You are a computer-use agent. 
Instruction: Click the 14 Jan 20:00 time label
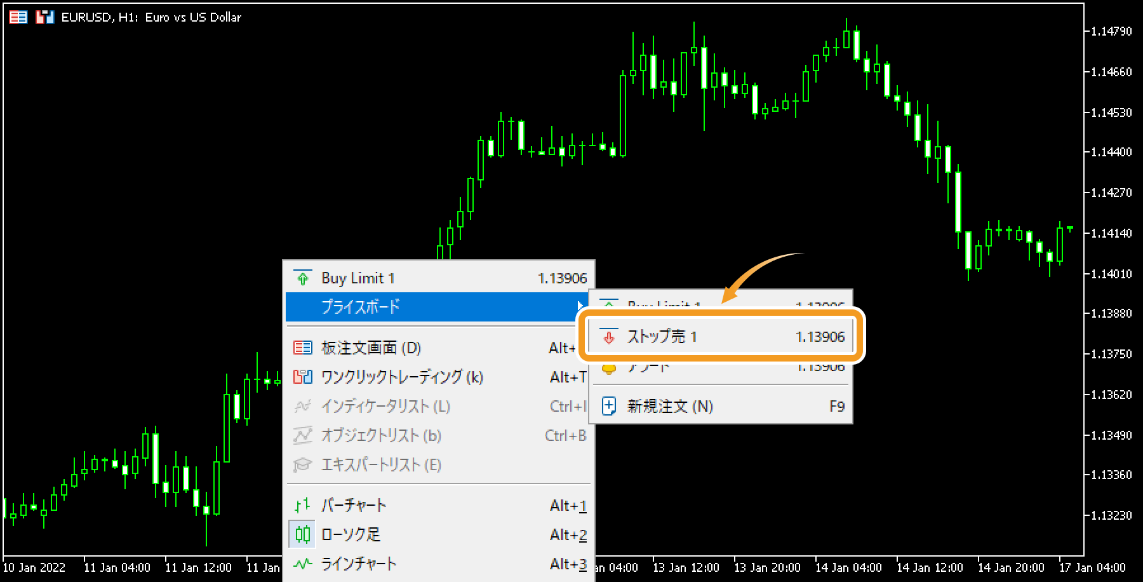pos(1012,567)
